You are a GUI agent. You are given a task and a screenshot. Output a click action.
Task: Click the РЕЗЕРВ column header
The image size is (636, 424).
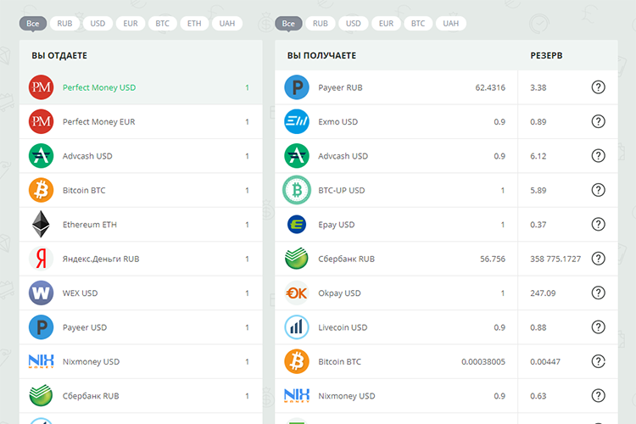(546, 56)
